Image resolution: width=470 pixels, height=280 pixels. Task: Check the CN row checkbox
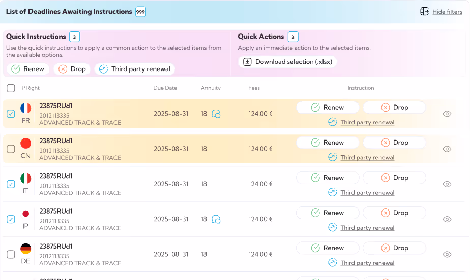11,149
